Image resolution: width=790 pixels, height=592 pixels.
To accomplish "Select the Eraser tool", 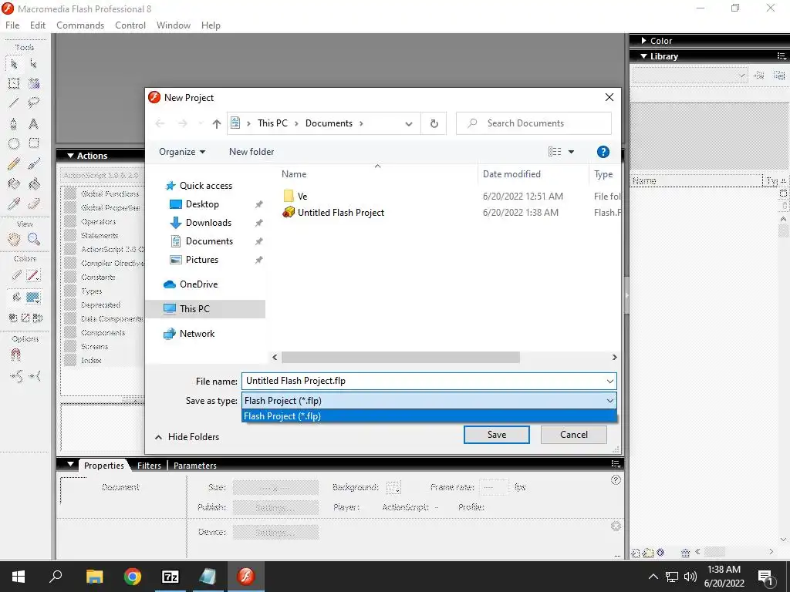I will pos(34,203).
